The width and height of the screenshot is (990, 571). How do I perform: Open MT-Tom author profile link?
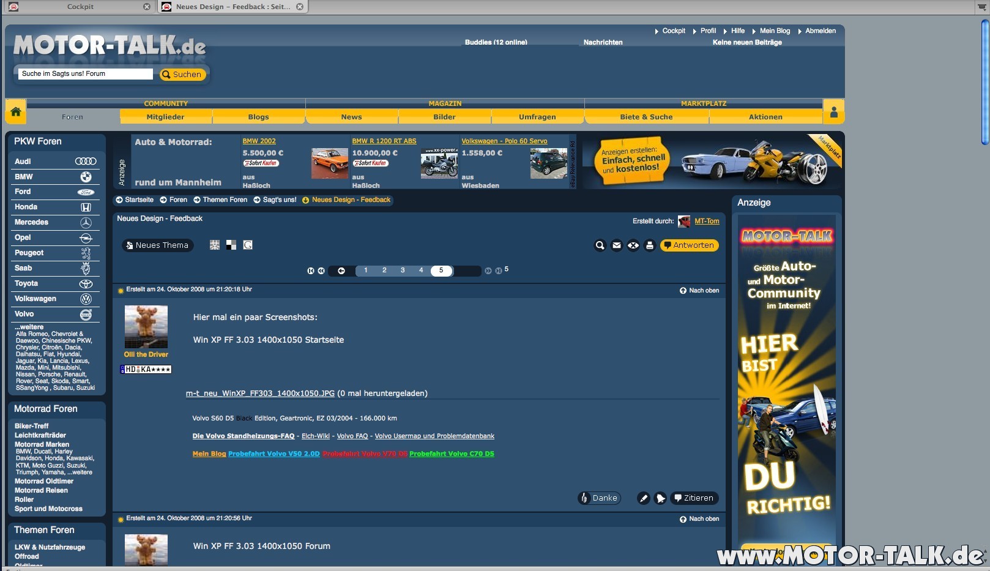707,221
